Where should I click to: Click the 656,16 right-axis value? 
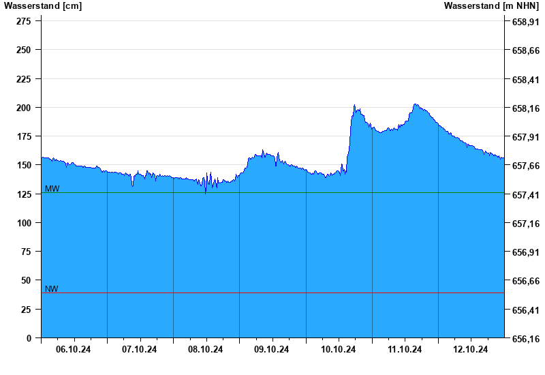(x=526, y=339)
